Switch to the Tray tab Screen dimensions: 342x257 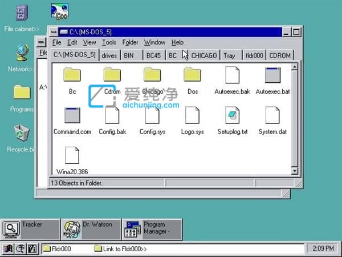click(x=231, y=55)
